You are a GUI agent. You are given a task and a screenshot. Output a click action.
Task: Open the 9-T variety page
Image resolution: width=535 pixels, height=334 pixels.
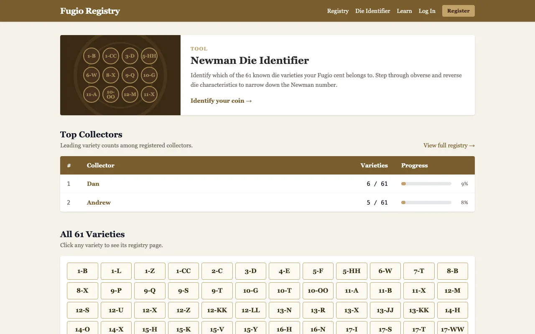coord(217,291)
